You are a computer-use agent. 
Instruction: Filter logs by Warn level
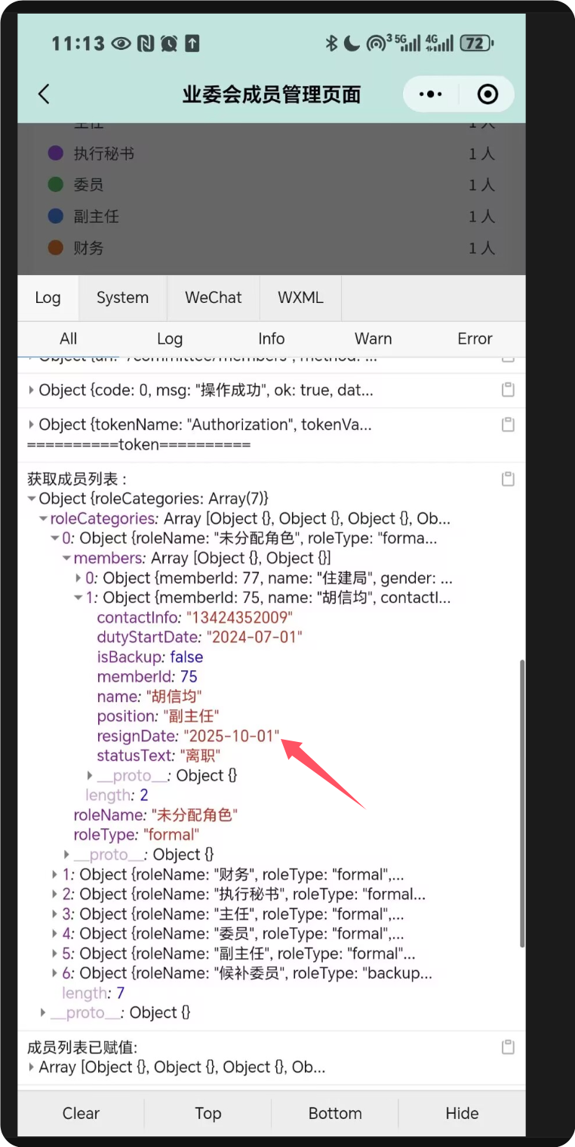pos(373,339)
